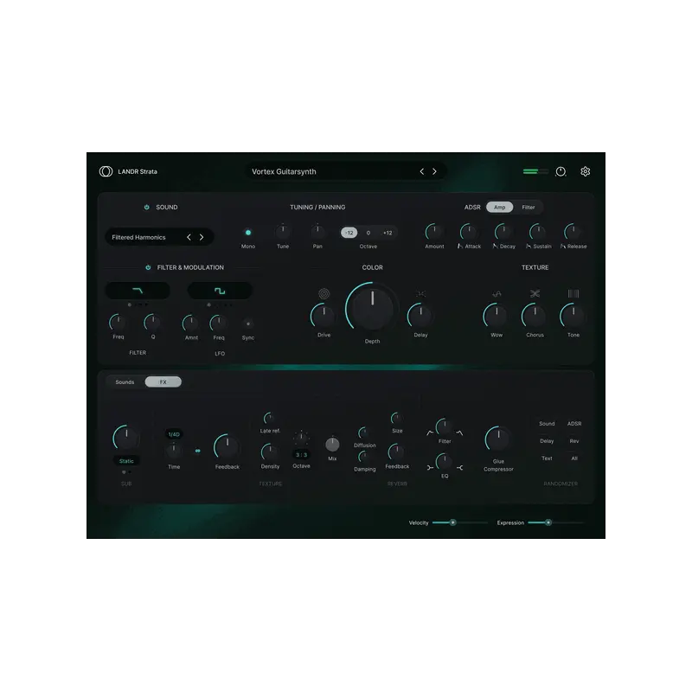The height and width of the screenshot is (692, 692).
Task: Select the +12 octave option
Action: (388, 233)
